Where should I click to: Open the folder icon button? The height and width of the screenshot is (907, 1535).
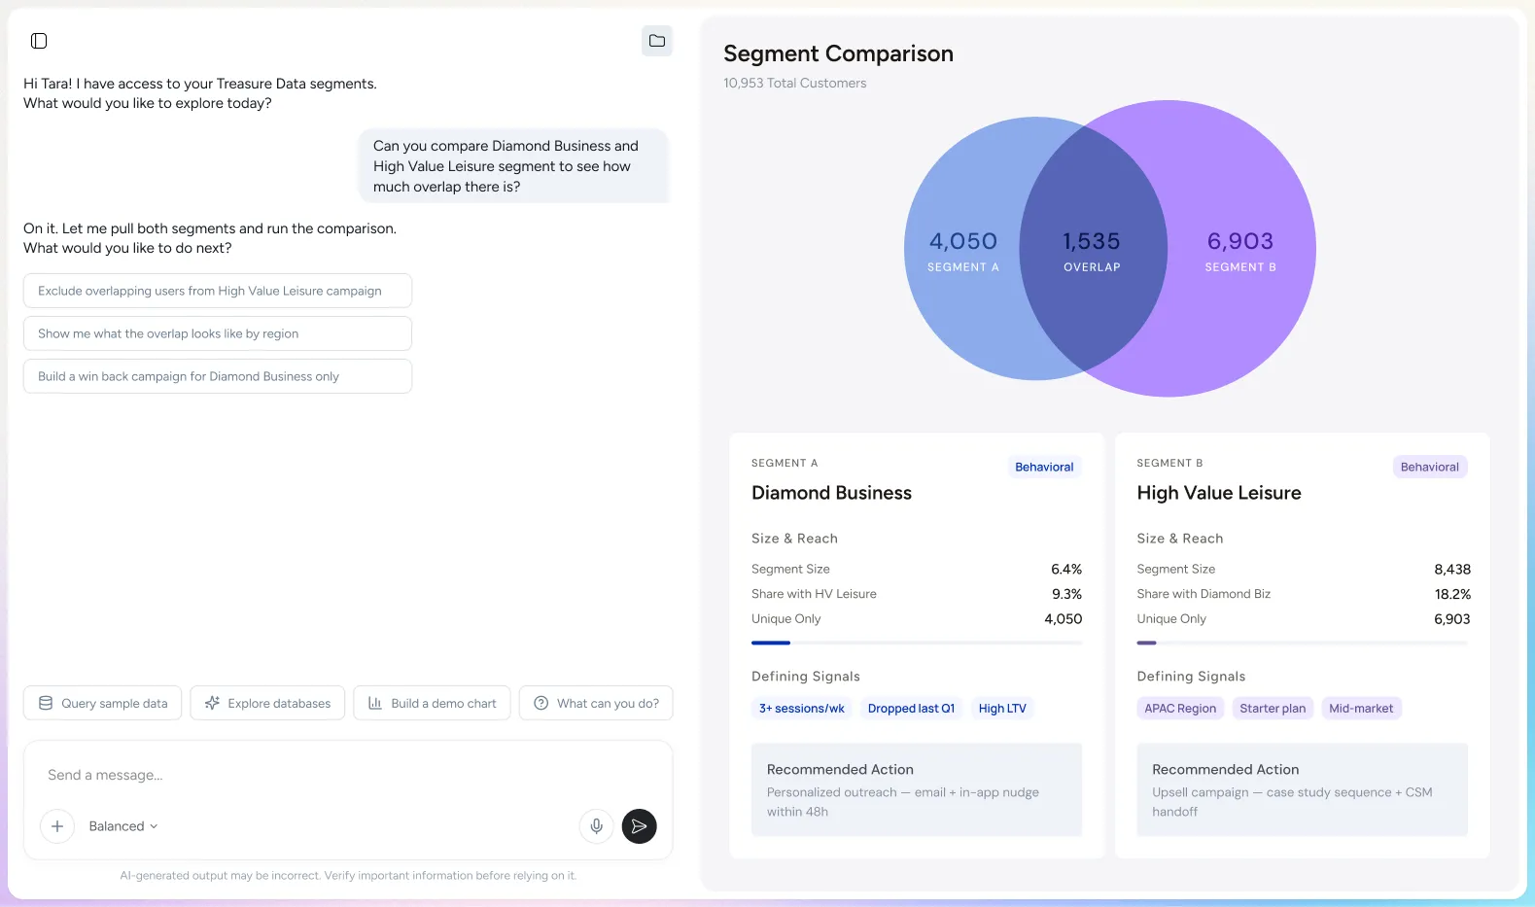pyautogui.click(x=657, y=41)
